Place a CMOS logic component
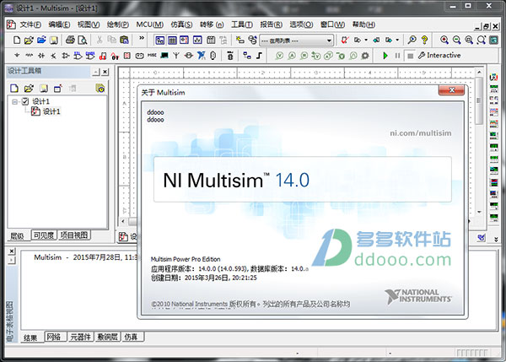Viewport: 506px width, 362px height. [90, 56]
